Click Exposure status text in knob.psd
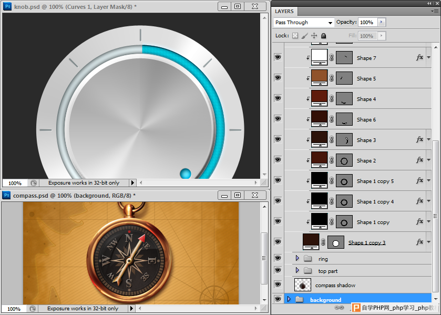 pyautogui.click(x=84, y=183)
